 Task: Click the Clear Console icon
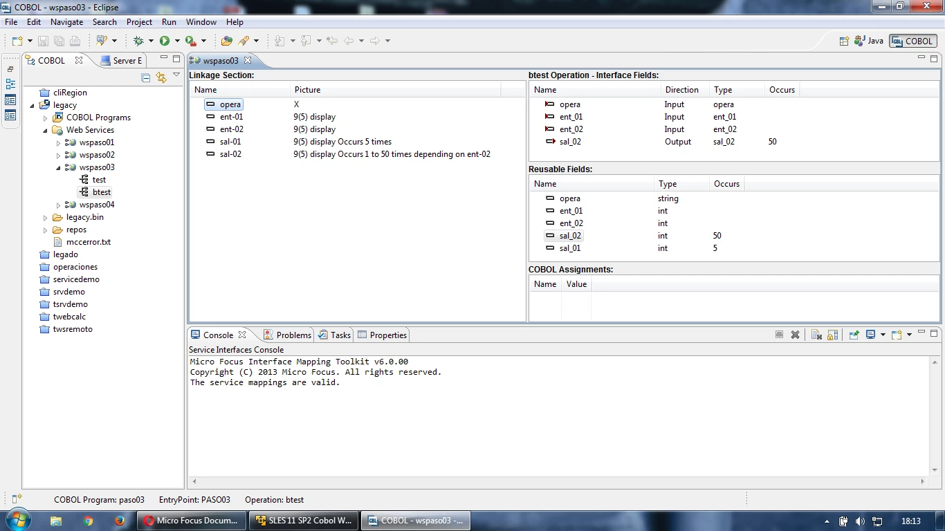(x=816, y=335)
